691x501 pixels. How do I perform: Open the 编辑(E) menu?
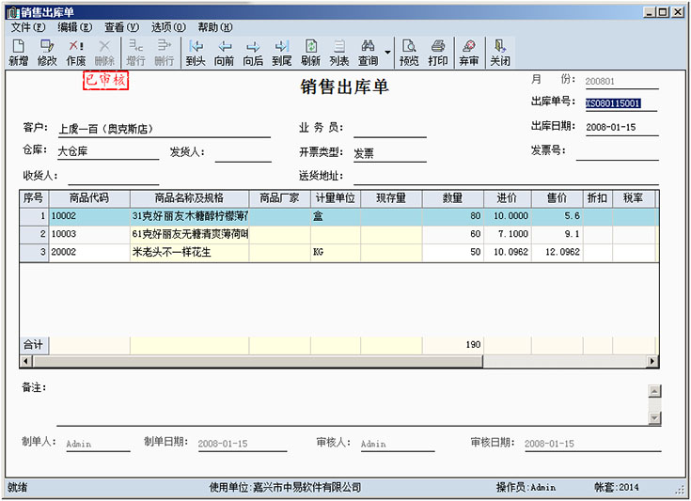[x=75, y=27]
